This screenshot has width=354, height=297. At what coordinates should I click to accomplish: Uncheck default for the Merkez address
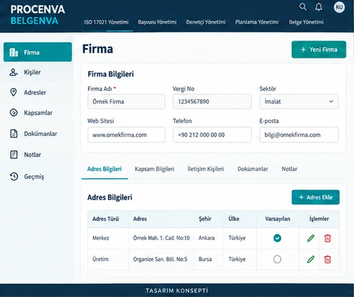pos(278,238)
